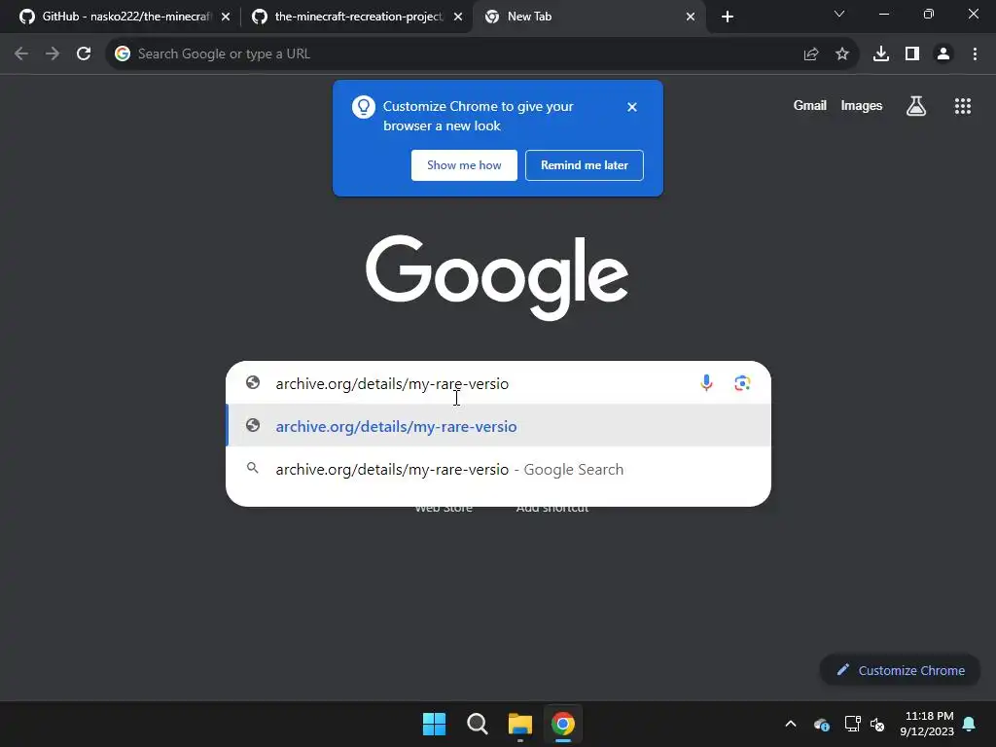Screen dimensions: 996x747
Task: Open the Google apps grid
Action: pos(963,106)
